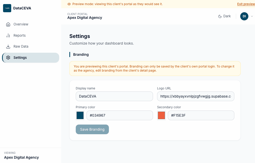The width and height of the screenshot is (255, 163).
Task: Click the Display name input field
Action: pos(114,96)
